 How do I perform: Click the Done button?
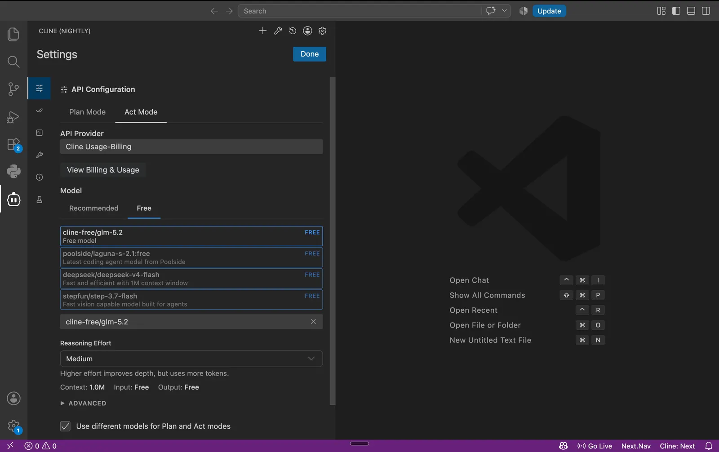310,54
